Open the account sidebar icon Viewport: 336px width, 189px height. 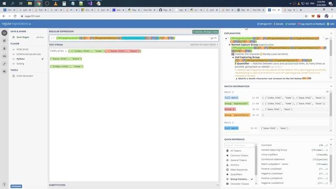[4, 48]
